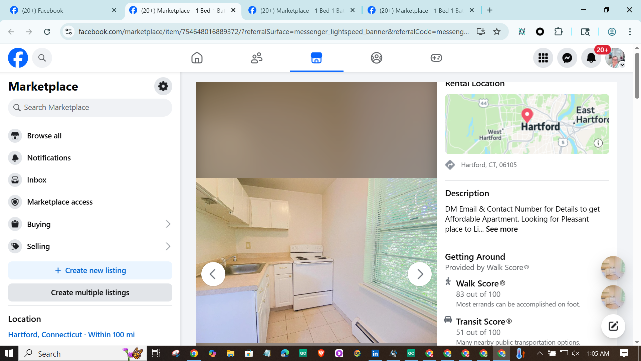Click the Search Marketplace field
Screen dimensions: 641x361
pyautogui.click(x=90, y=107)
